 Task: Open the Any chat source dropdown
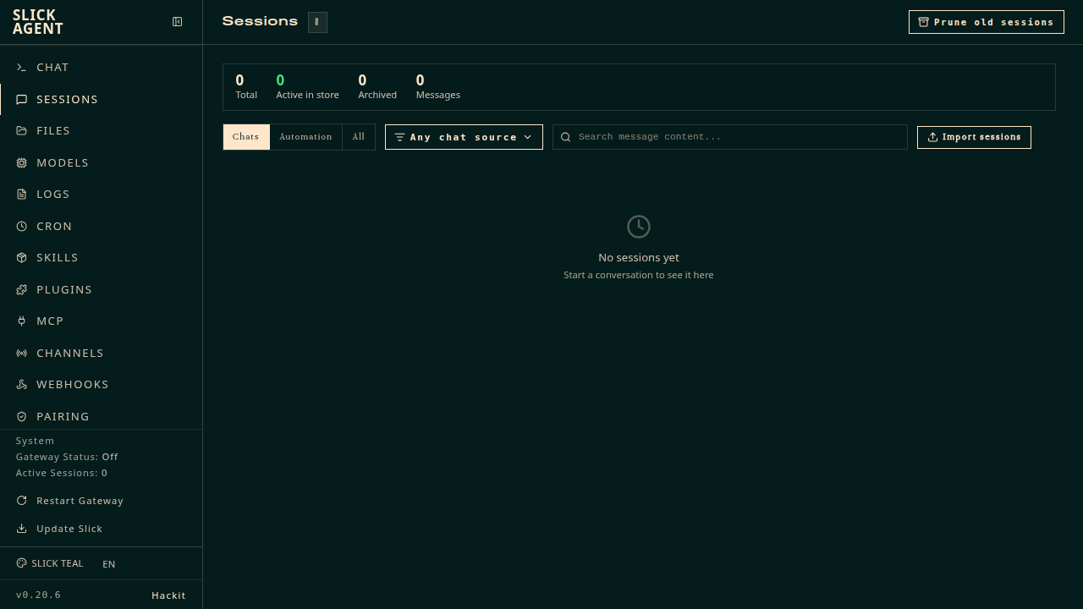coord(464,137)
